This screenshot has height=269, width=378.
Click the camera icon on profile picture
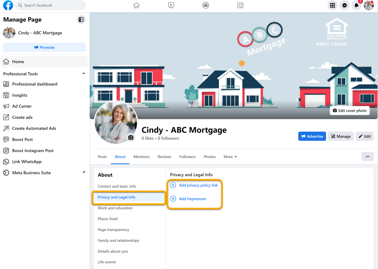click(131, 137)
